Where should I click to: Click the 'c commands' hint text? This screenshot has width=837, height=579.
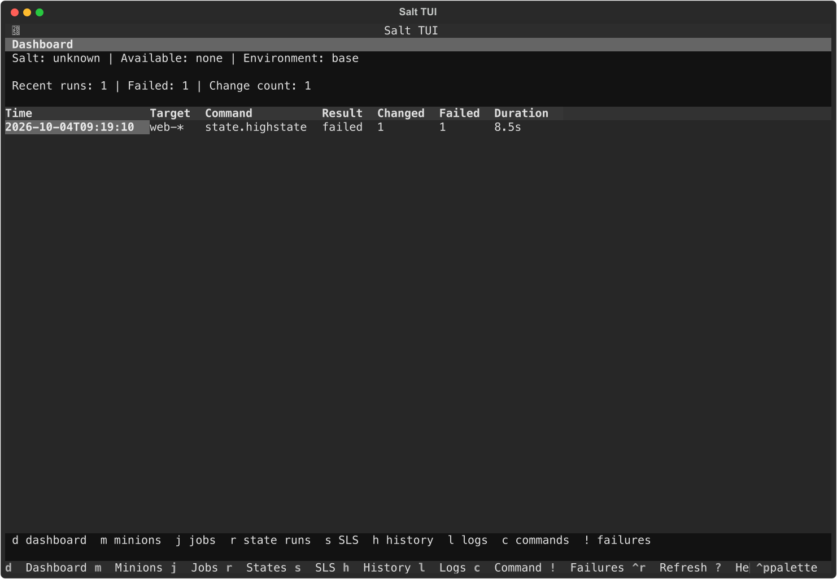[535, 541]
